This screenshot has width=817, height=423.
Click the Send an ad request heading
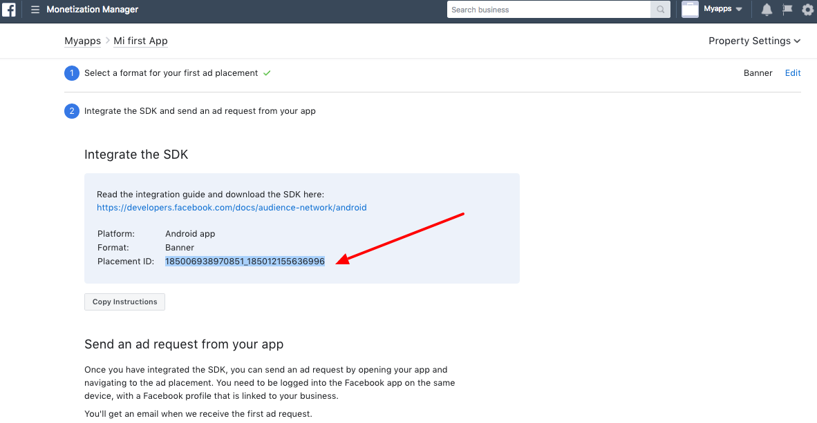point(184,344)
